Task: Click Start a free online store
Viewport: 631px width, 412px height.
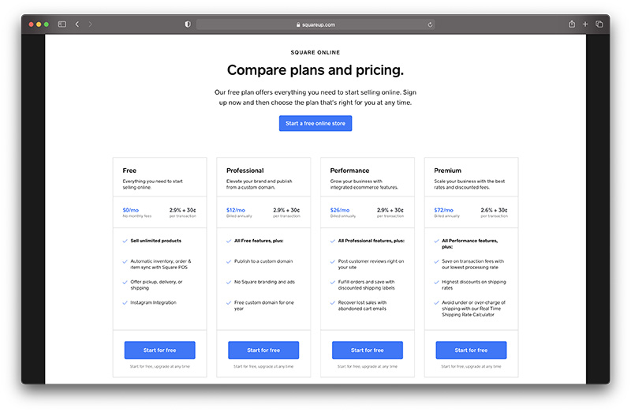Action: coord(315,123)
